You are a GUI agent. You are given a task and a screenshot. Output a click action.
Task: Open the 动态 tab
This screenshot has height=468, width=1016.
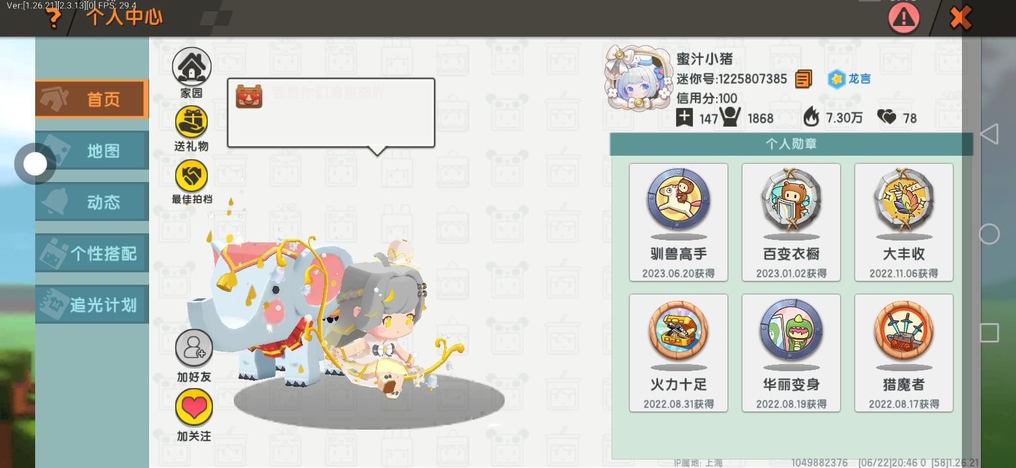[x=92, y=202]
